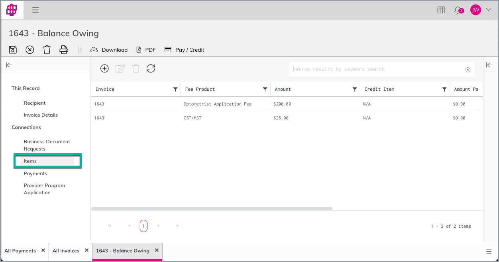The width and height of the screenshot is (499, 262).
Task: Open the hamburger main menu
Action: pos(36,10)
